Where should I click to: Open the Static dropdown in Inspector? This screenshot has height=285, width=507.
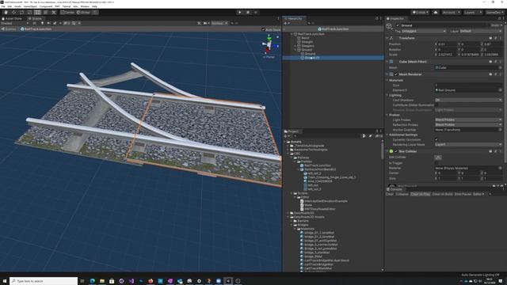497,25
